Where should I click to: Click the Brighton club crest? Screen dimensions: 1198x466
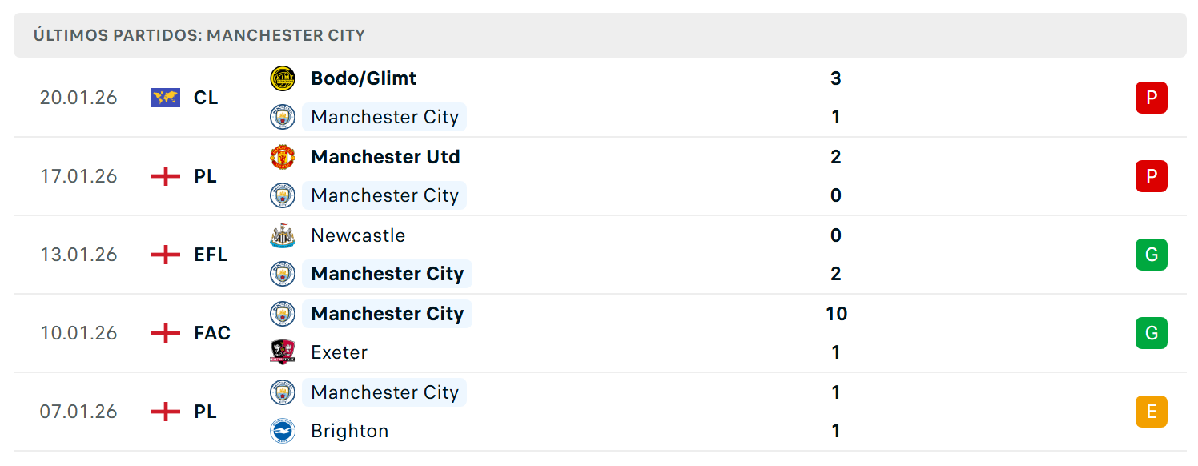pyautogui.click(x=283, y=431)
